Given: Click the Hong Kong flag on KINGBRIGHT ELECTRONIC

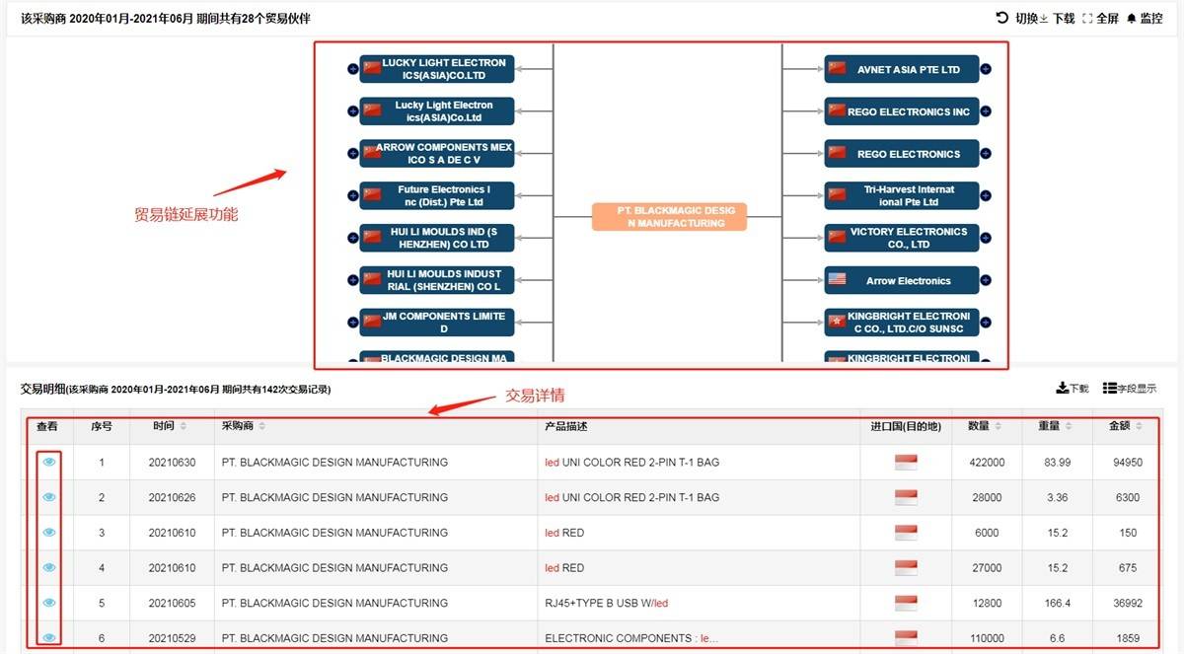Looking at the screenshot, I should point(837,322).
